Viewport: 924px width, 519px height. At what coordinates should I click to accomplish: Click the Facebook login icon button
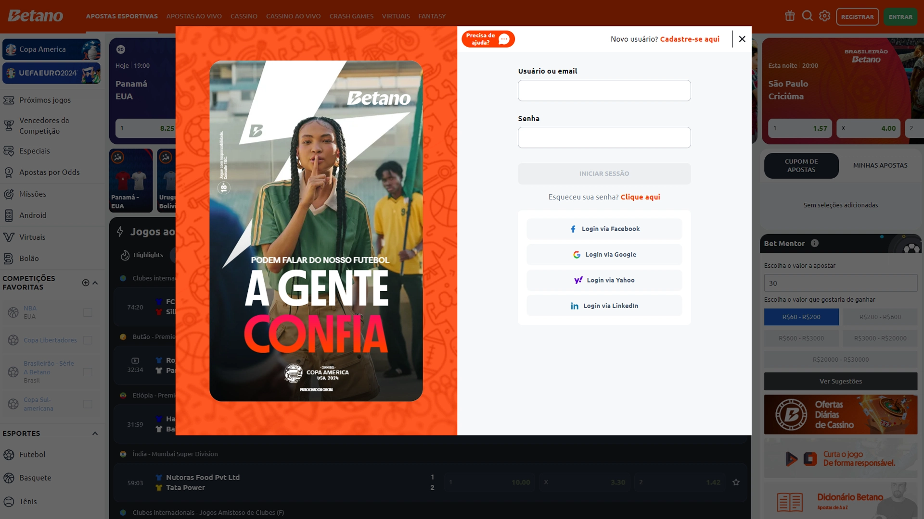(604, 229)
